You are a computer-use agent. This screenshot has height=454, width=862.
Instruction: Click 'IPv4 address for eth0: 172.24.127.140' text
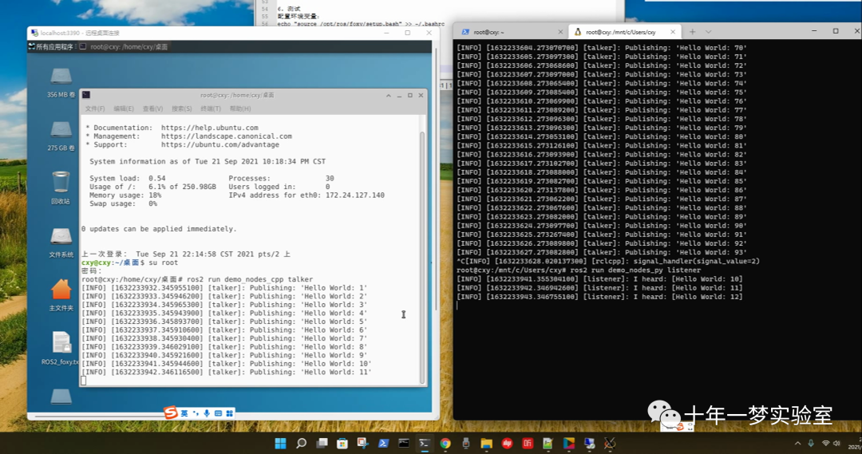point(306,195)
